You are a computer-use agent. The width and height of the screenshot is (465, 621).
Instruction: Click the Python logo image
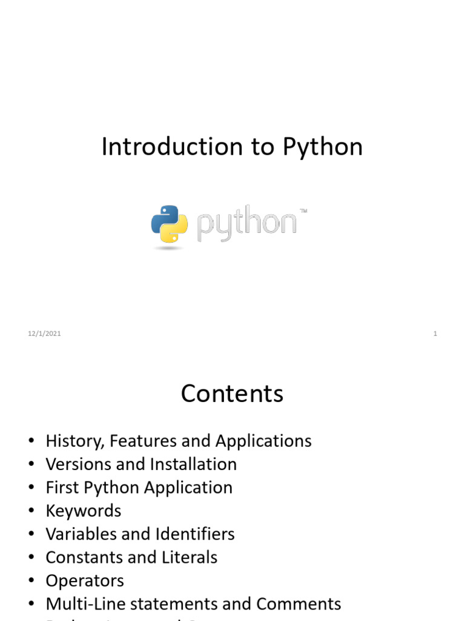tap(229, 227)
